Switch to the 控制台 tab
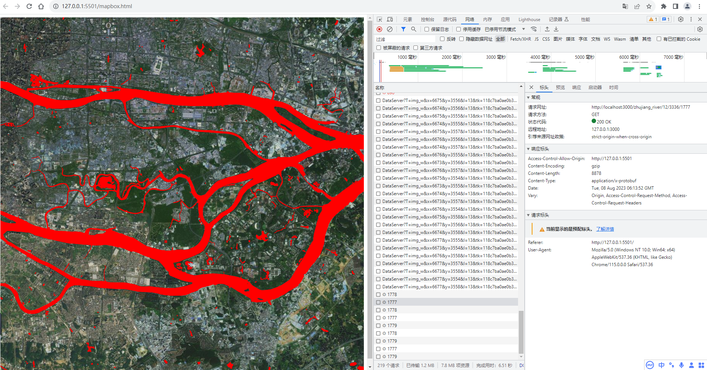This screenshot has height=370, width=707. coord(427,19)
